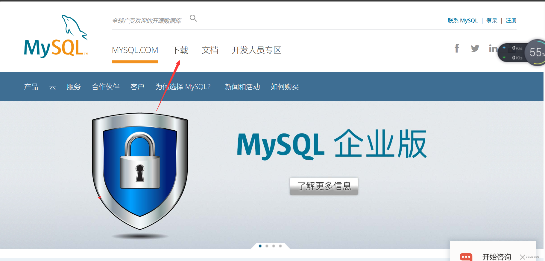Select the second carousel dot
This screenshot has height=261, width=545.
pos(267,246)
